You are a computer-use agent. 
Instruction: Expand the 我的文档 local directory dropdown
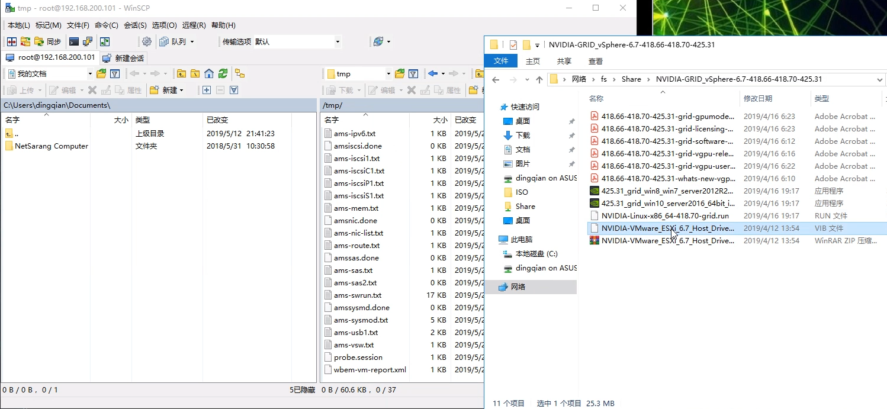[89, 73]
